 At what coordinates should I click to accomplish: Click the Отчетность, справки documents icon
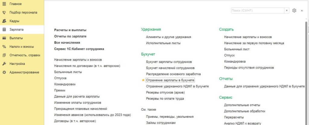point(4,55)
